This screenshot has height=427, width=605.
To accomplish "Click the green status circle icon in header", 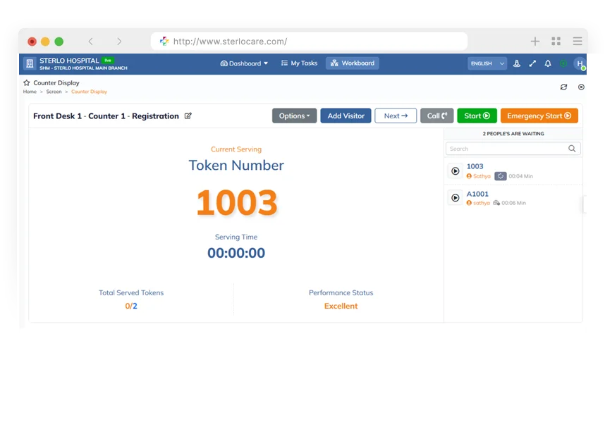I will pos(563,63).
